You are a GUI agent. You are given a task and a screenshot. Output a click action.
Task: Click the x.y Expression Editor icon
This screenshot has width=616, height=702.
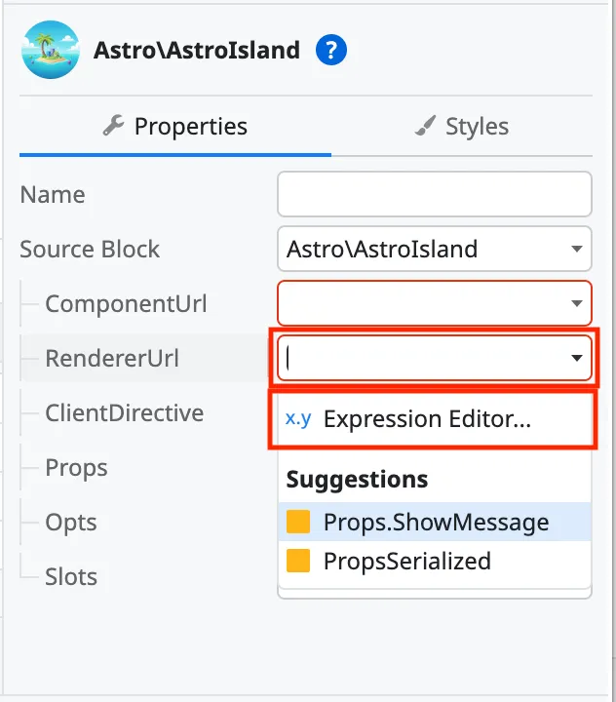pyautogui.click(x=298, y=419)
